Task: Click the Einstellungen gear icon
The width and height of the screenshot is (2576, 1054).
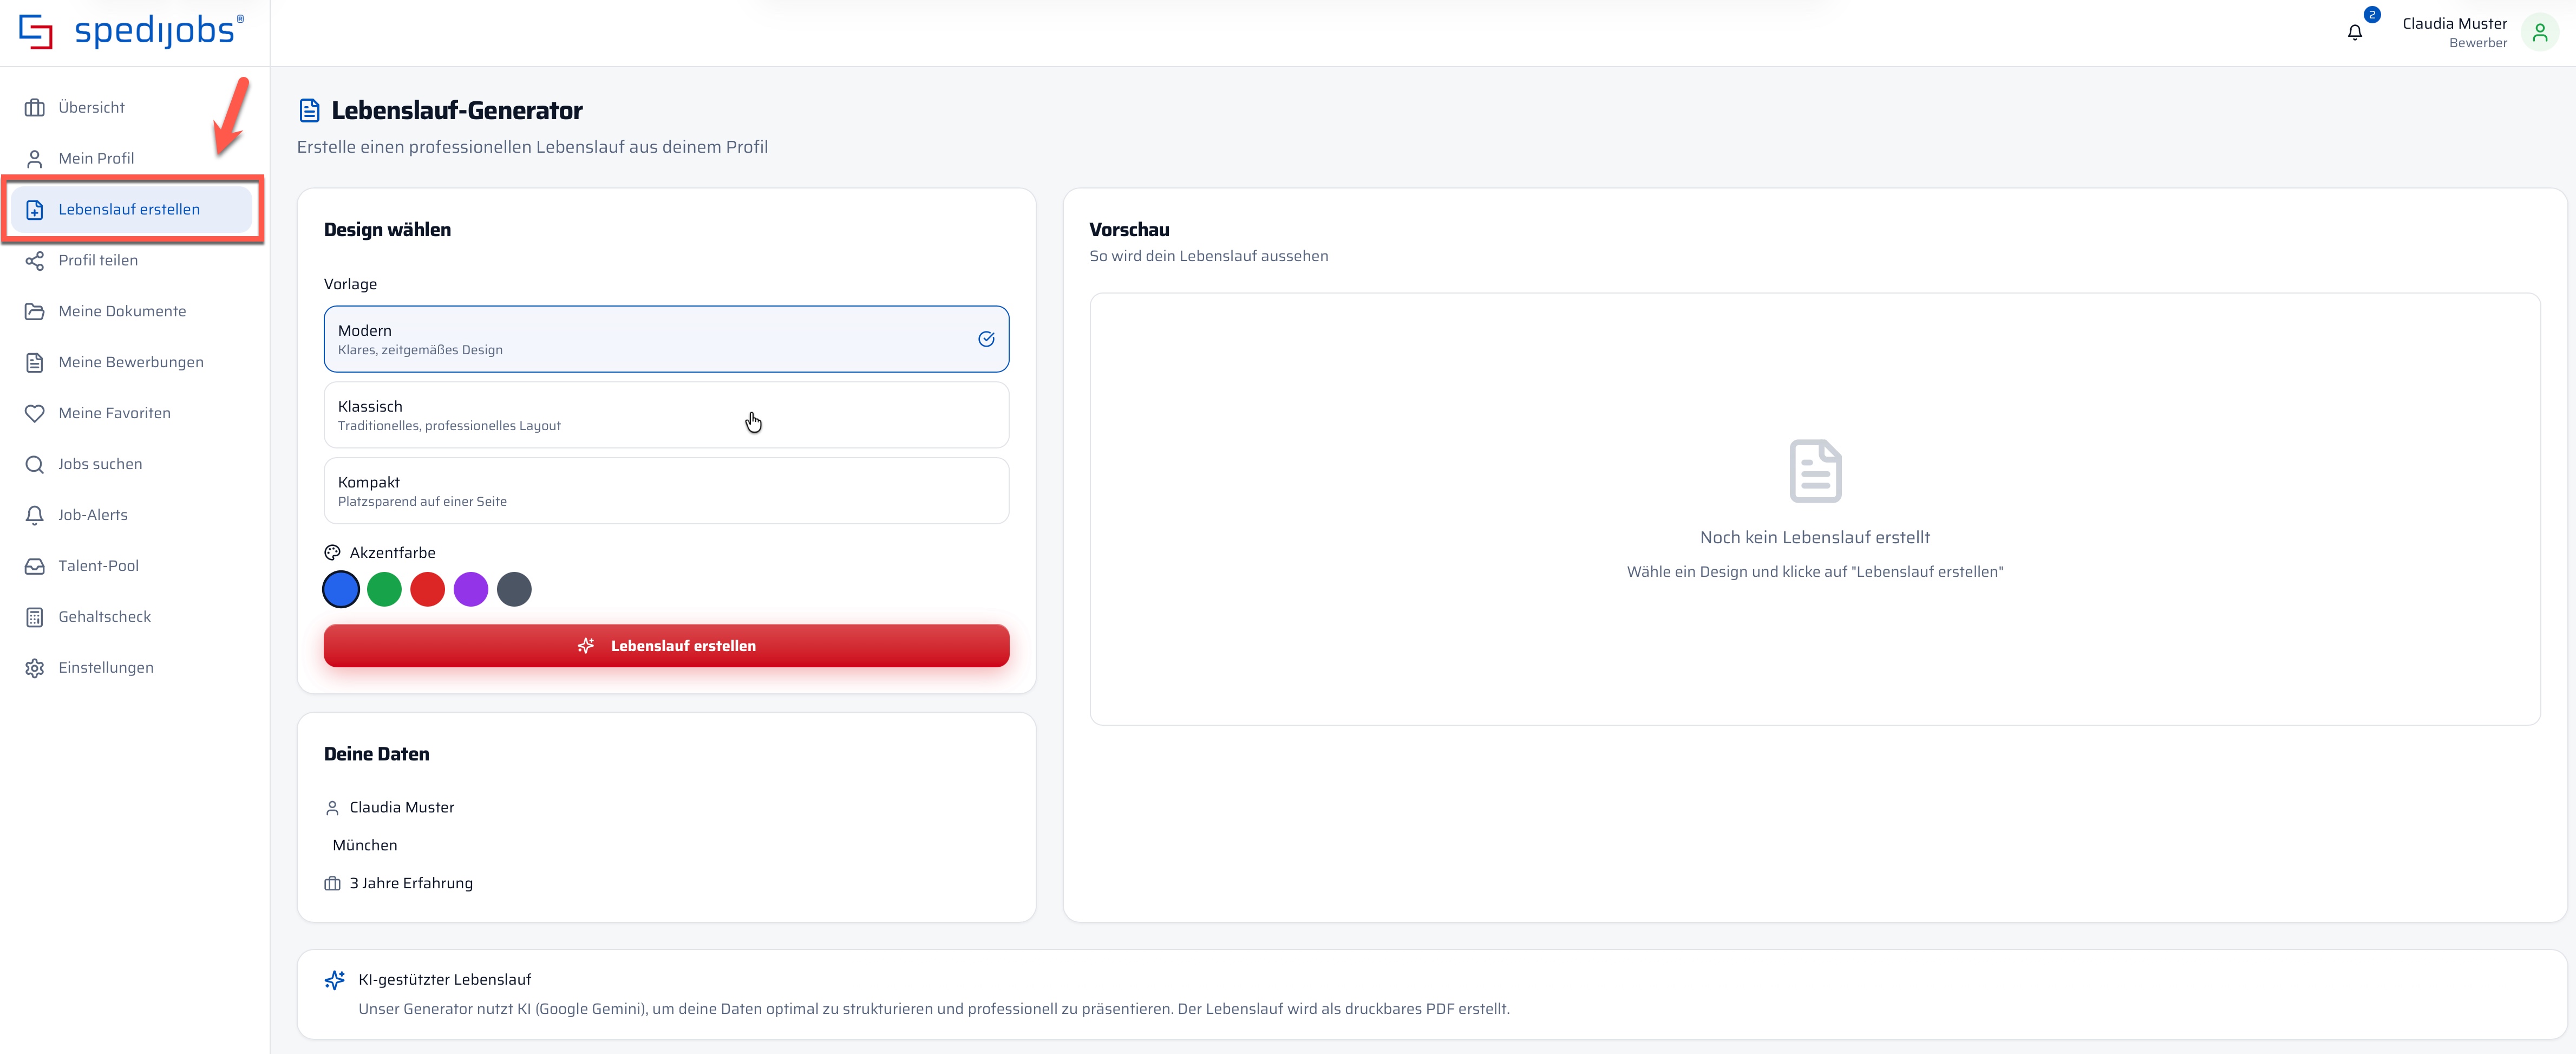Action: pos(35,668)
